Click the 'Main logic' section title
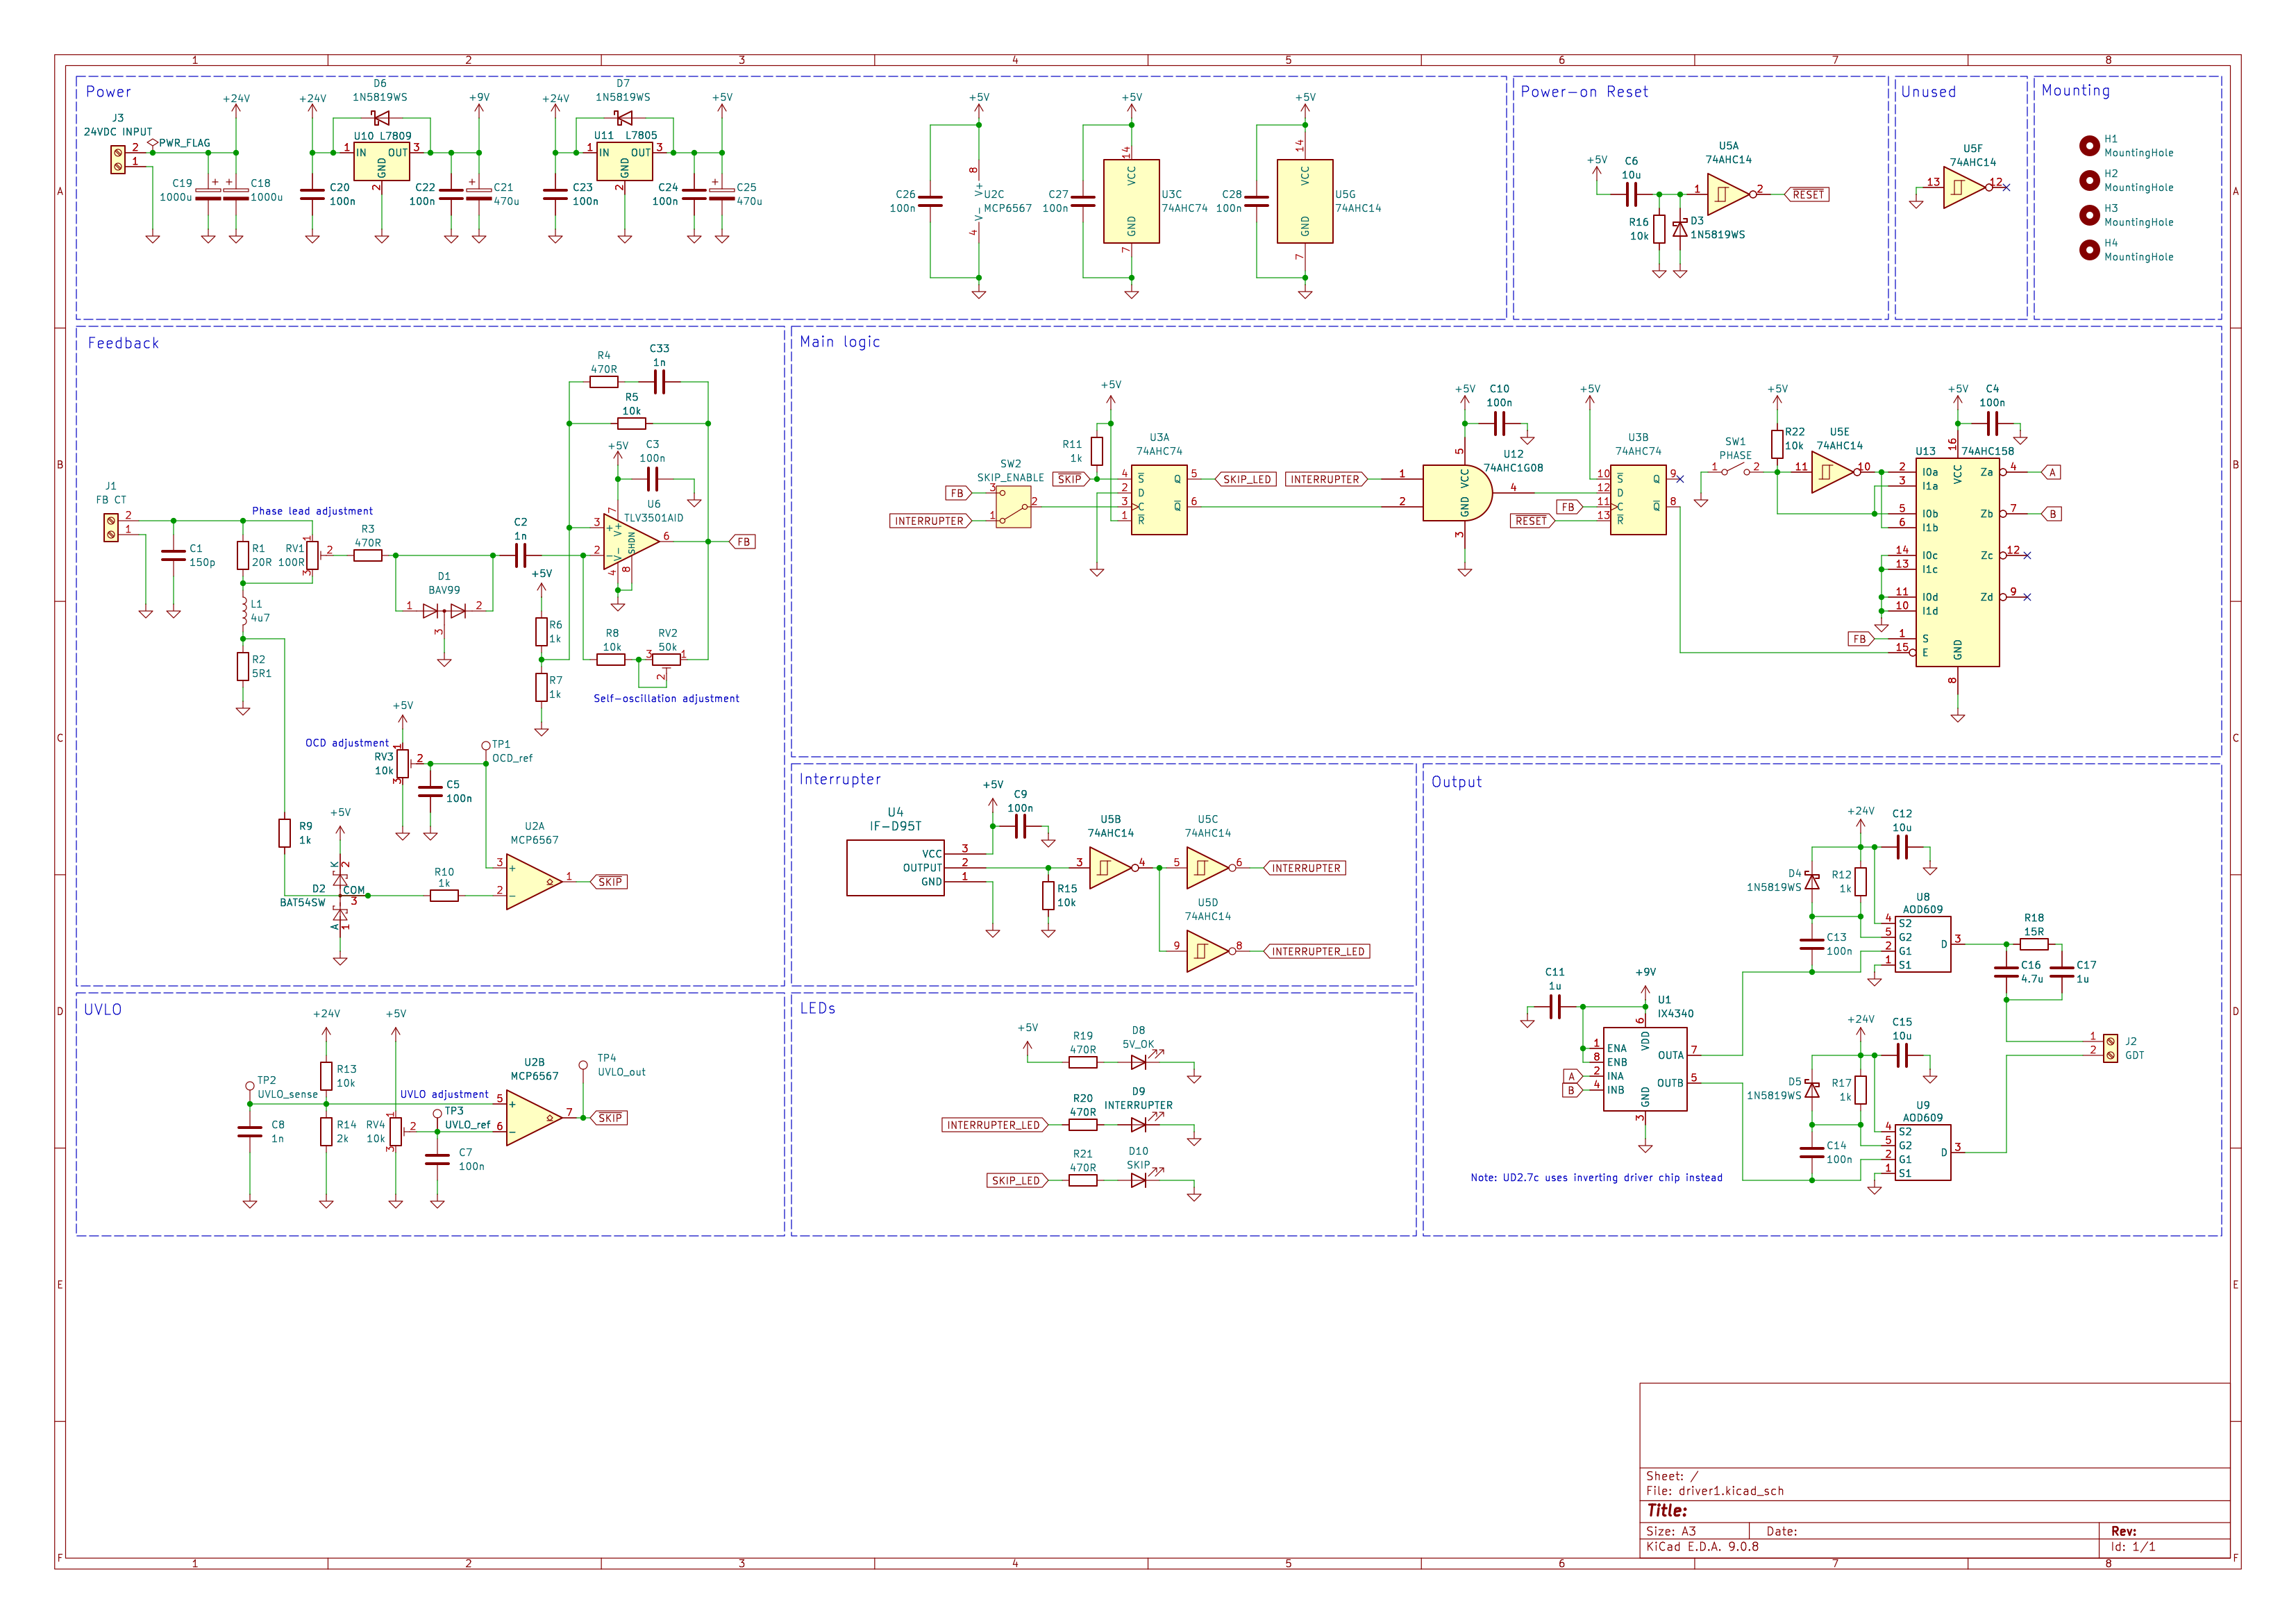 point(840,342)
